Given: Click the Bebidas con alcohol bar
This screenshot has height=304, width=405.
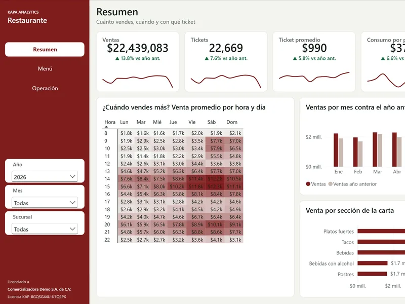Looking at the screenshot, I should (x=373, y=263).
